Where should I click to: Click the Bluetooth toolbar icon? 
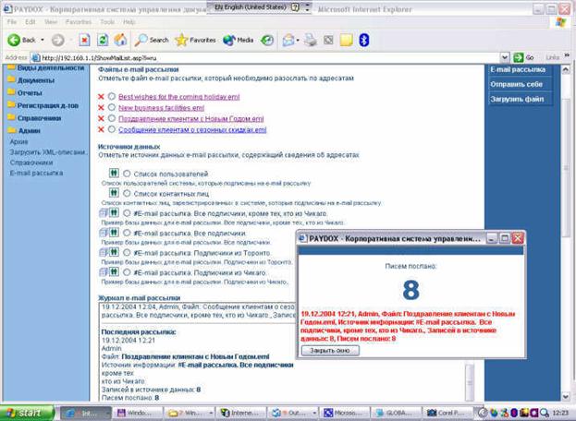(x=363, y=40)
